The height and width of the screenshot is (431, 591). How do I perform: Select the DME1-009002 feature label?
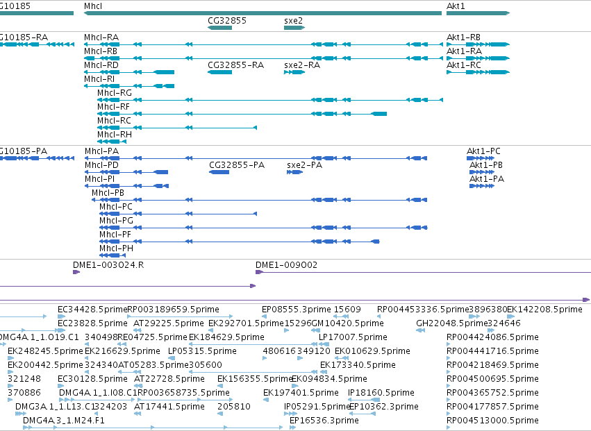(x=286, y=265)
